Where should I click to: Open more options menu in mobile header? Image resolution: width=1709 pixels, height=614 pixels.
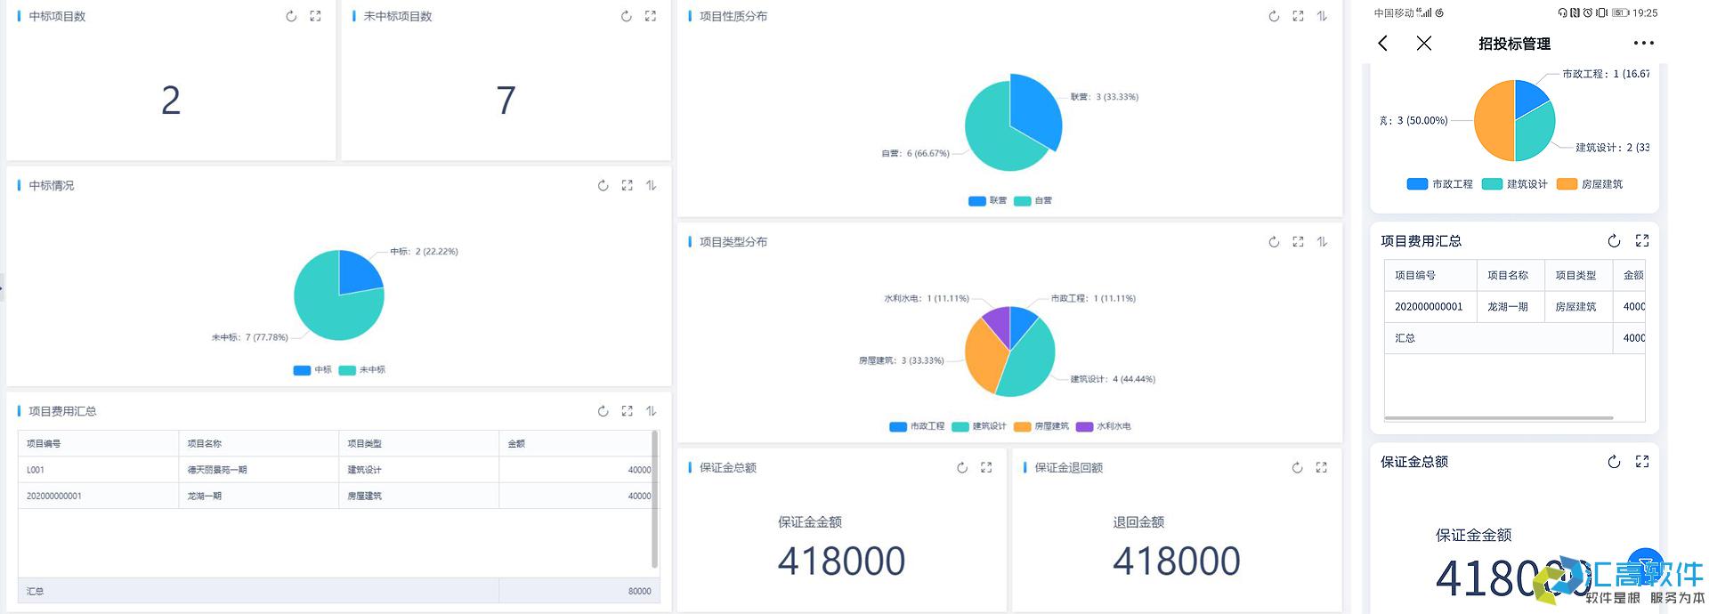(x=1643, y=43)
